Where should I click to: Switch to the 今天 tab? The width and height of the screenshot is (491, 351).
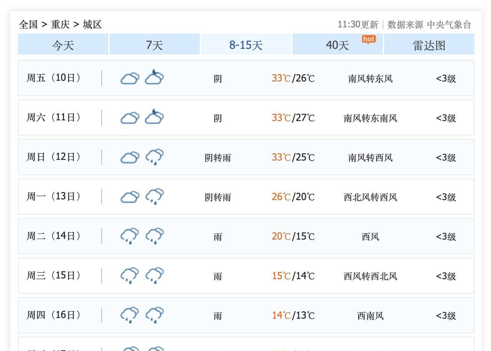tap(63, 45)
